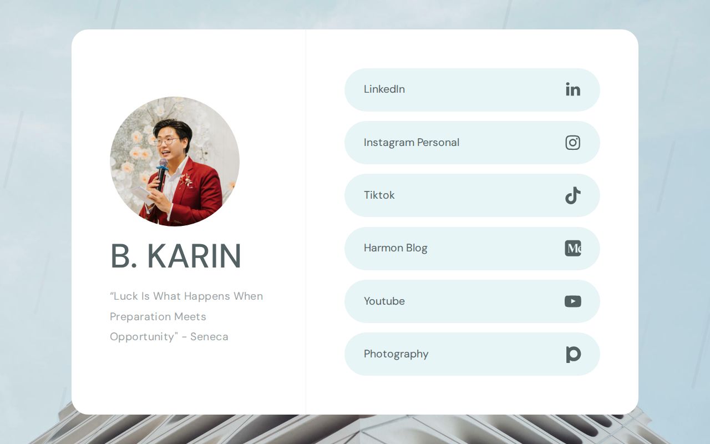The width and height of the screenshot is (710, 444).
Task: Go to the Harmon Blog link
Action: pos(395,248)
